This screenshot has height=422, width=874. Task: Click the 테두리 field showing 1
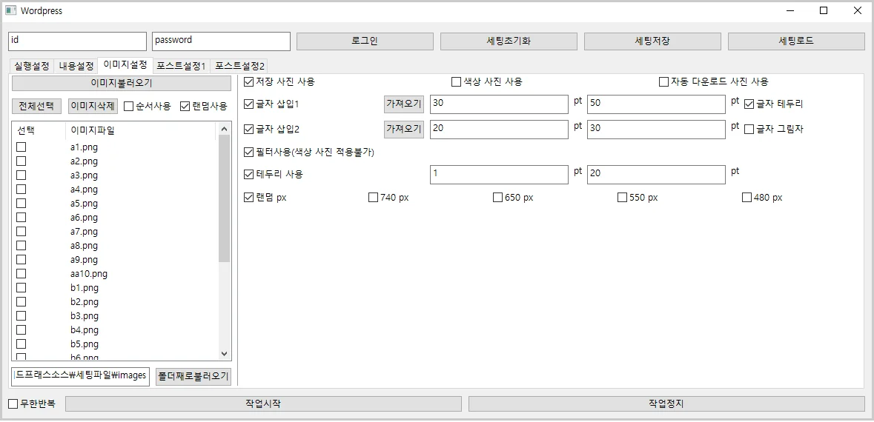(499, 174)
